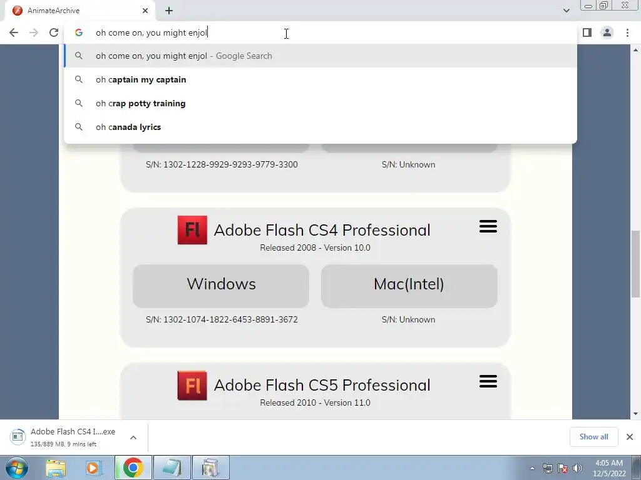Click the Chrome taskbar button
This screenshot has width=641, height=480.
point(133,467)
